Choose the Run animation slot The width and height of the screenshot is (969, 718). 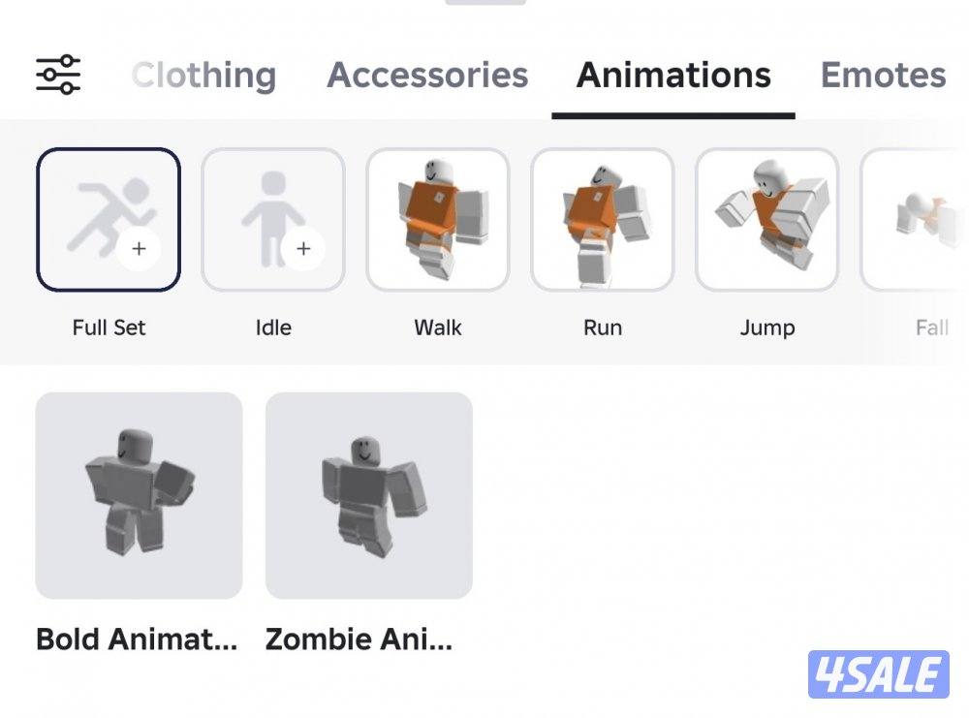[603, 219]
